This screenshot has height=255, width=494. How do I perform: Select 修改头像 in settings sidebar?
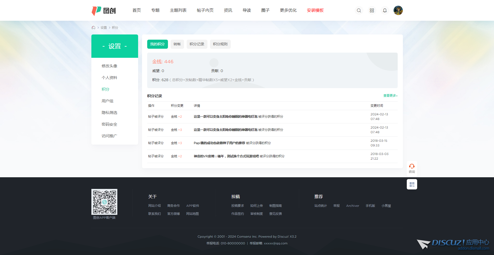click(109, 66)
